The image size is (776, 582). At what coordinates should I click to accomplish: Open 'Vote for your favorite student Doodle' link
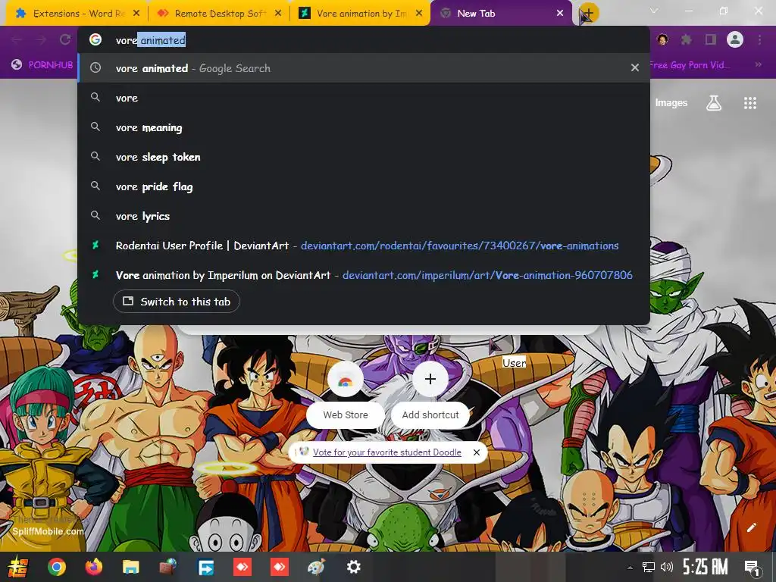[x=387, y=452]
